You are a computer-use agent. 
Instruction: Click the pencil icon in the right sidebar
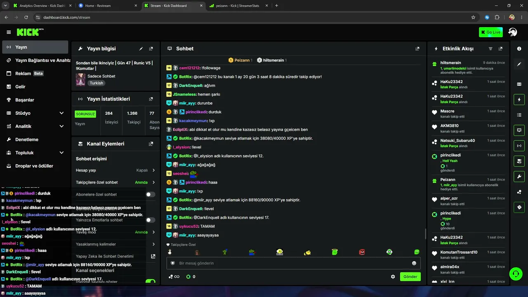coord(519,64)
